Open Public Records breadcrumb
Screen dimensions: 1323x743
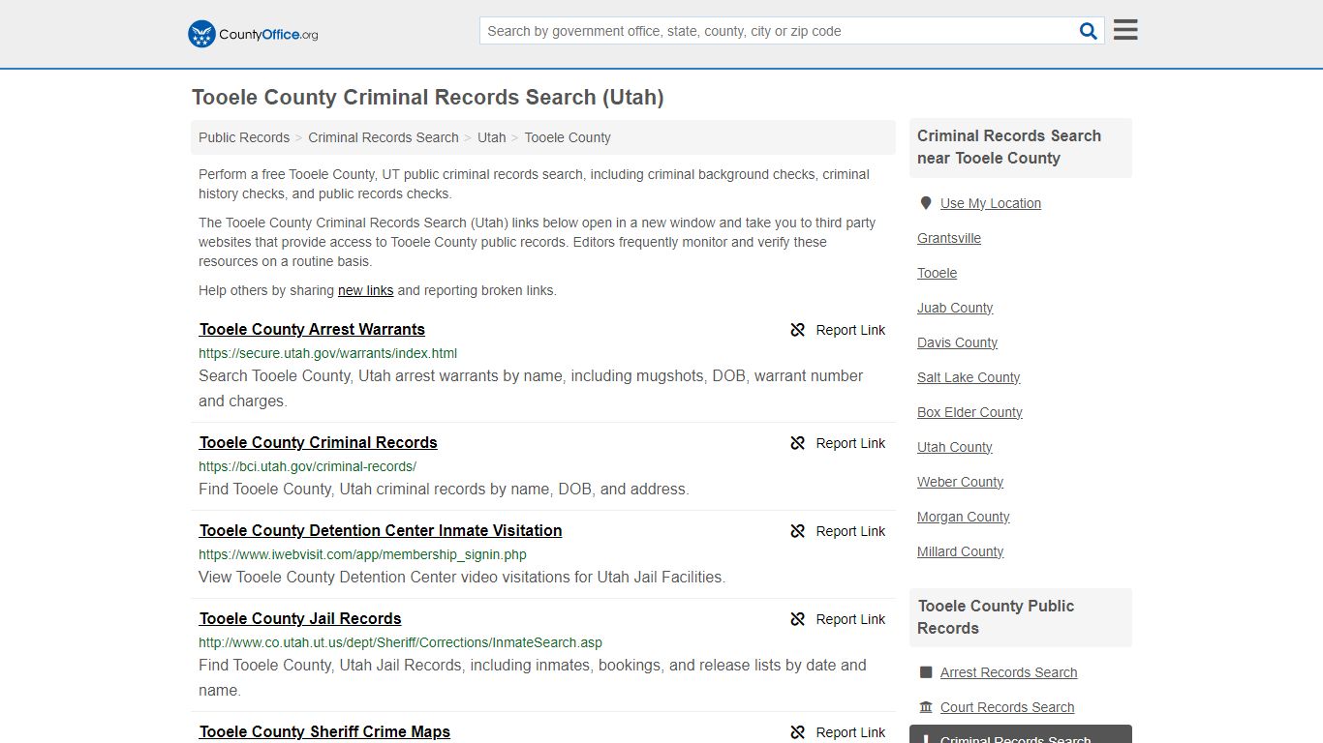(244, 137)
